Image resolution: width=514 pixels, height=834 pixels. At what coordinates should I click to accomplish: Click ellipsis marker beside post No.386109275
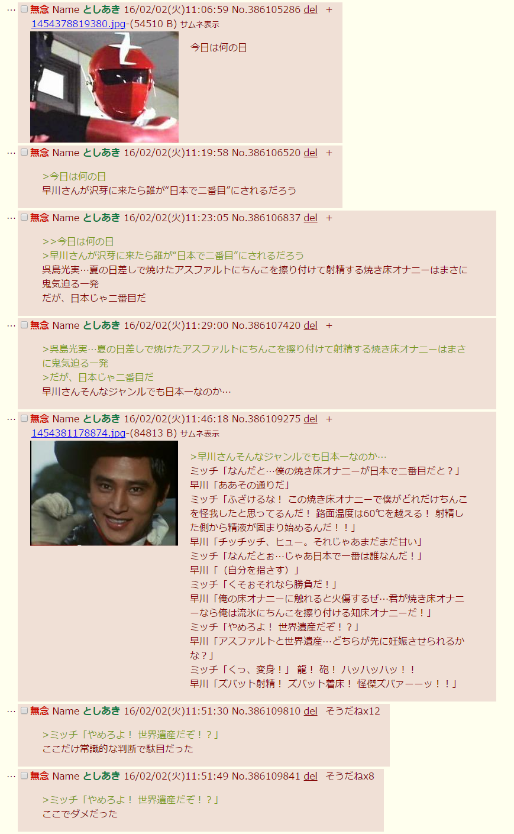11,419
